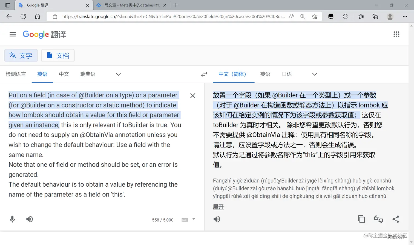Close the Google 翻译 browser tab

coord(88,5)
